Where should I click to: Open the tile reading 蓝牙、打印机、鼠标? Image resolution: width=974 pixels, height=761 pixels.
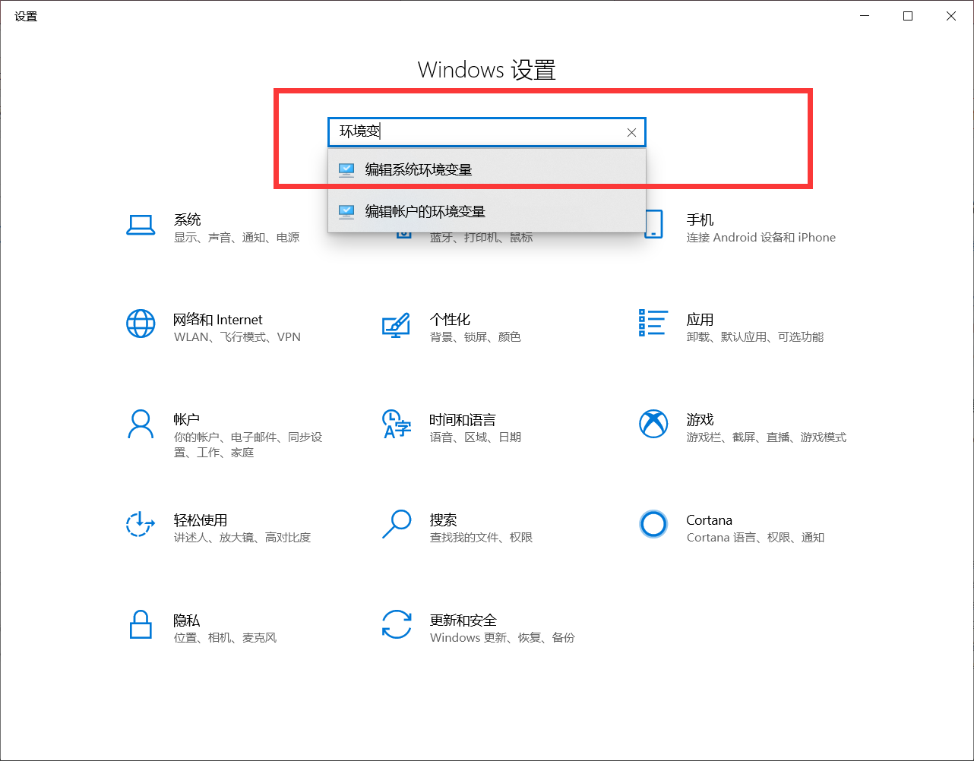click(481, 238)
